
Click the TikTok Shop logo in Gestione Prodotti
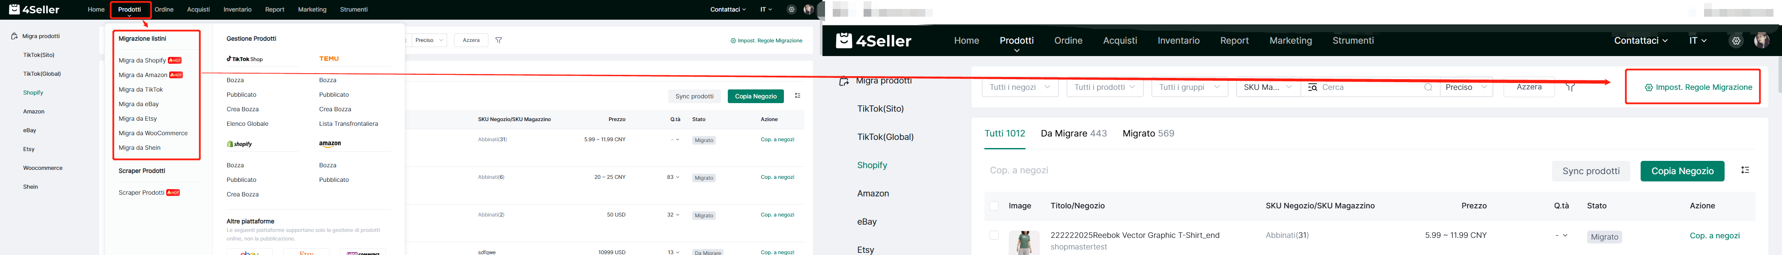pos(245,59)
